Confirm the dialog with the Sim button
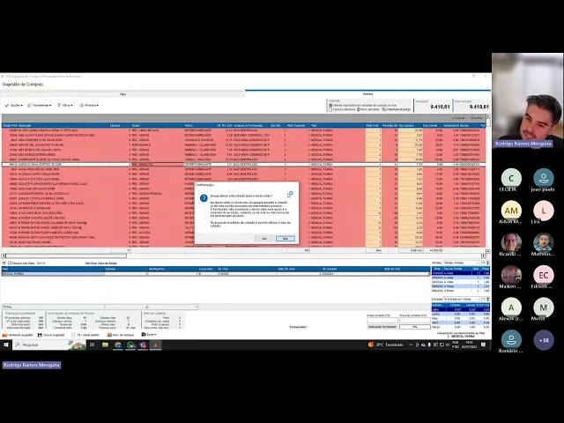The width and height of the screenshot is (564, 423). [x=264, y=239]
